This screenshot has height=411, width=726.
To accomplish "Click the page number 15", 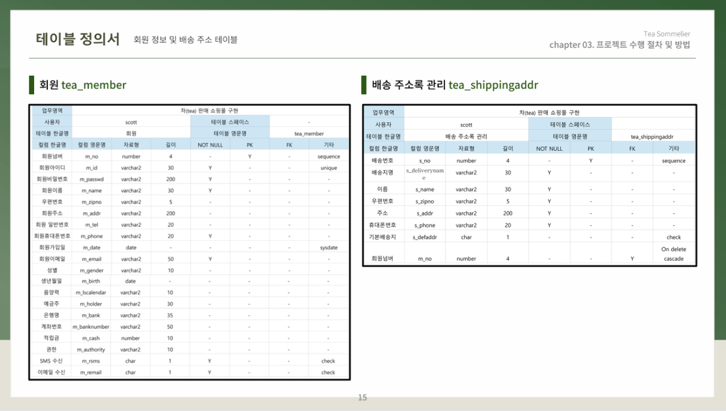I will pos(362,397).
